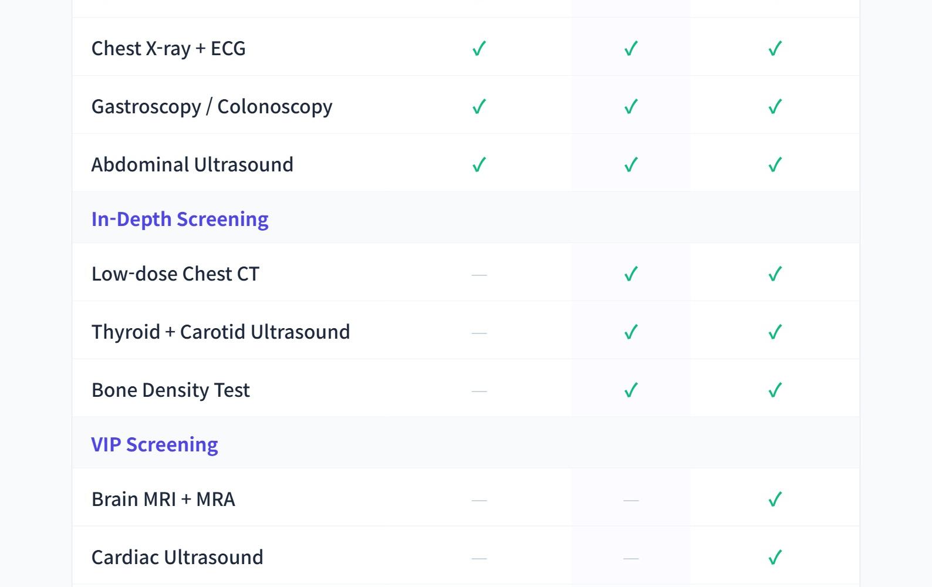Click the Abdominal Ultrasound row label

click(x=192, y=164)
